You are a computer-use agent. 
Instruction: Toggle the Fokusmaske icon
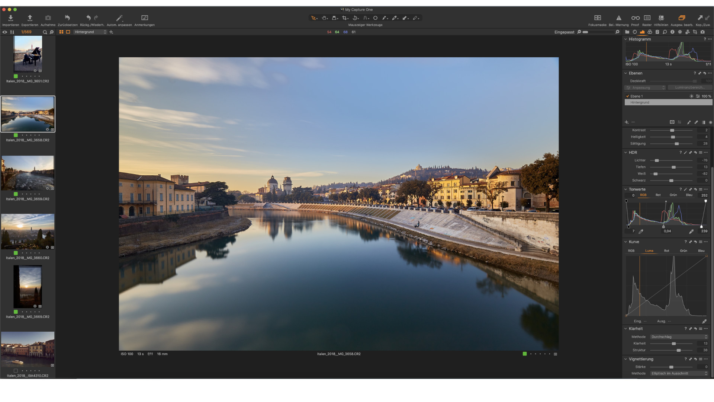pos(598,18)
